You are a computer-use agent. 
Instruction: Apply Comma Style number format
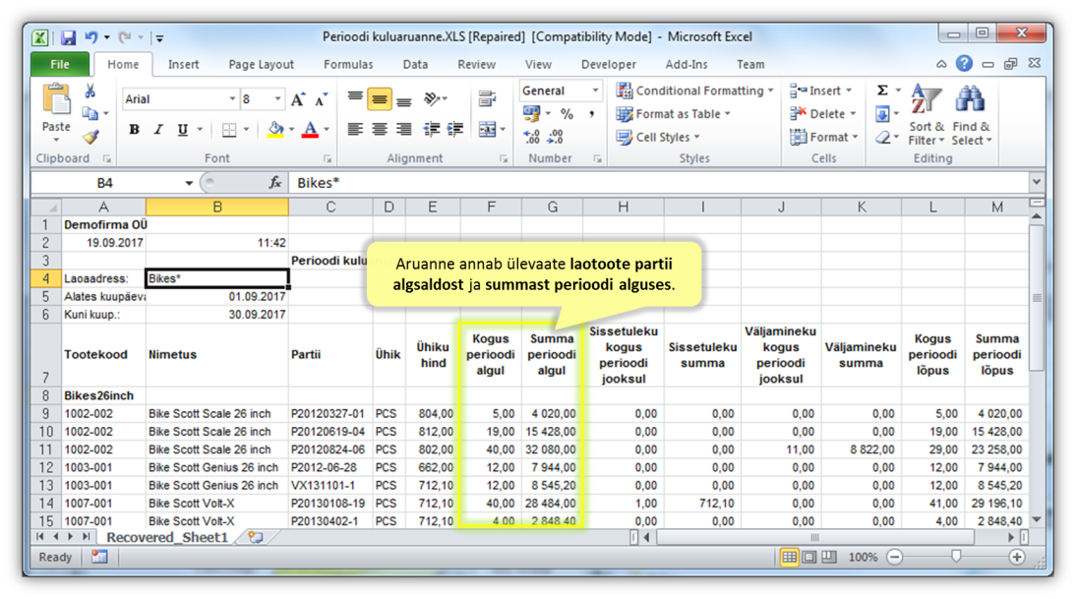pyautogui.click(x=591, y=114)
